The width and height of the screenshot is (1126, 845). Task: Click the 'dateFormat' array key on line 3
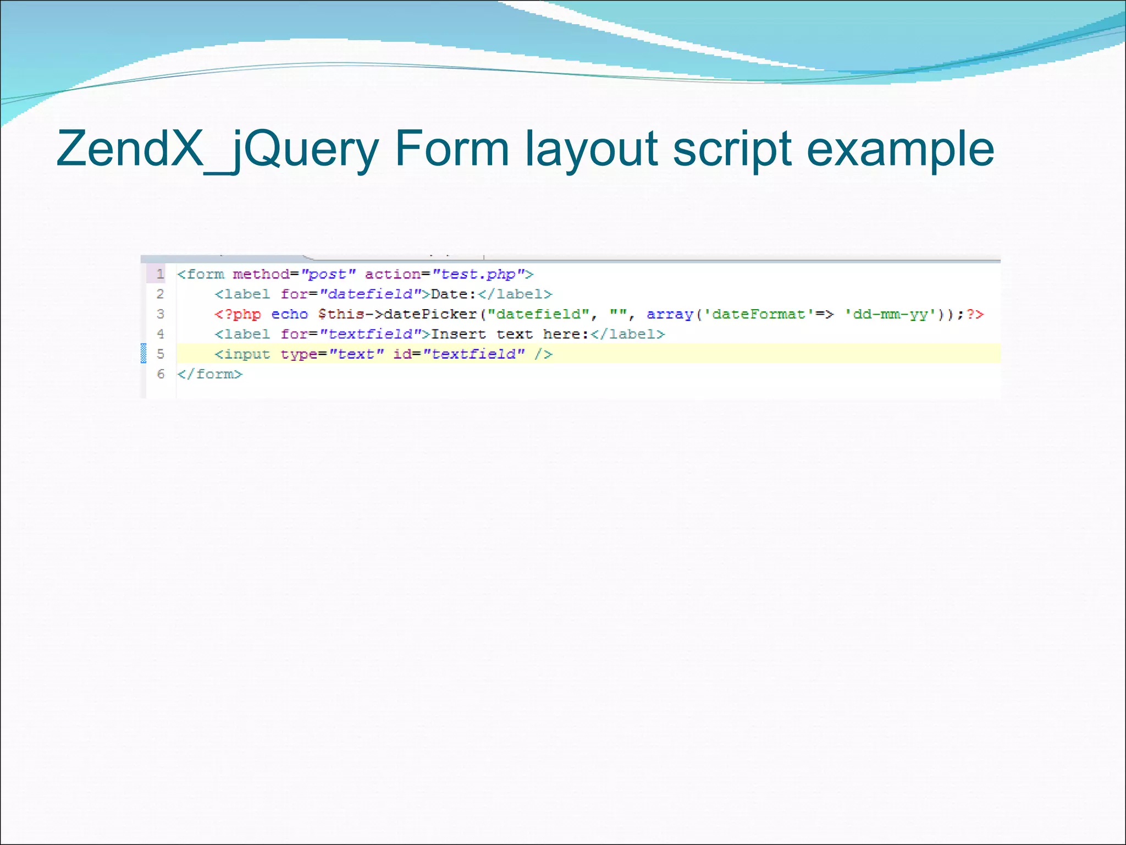(x=759, y=314)
